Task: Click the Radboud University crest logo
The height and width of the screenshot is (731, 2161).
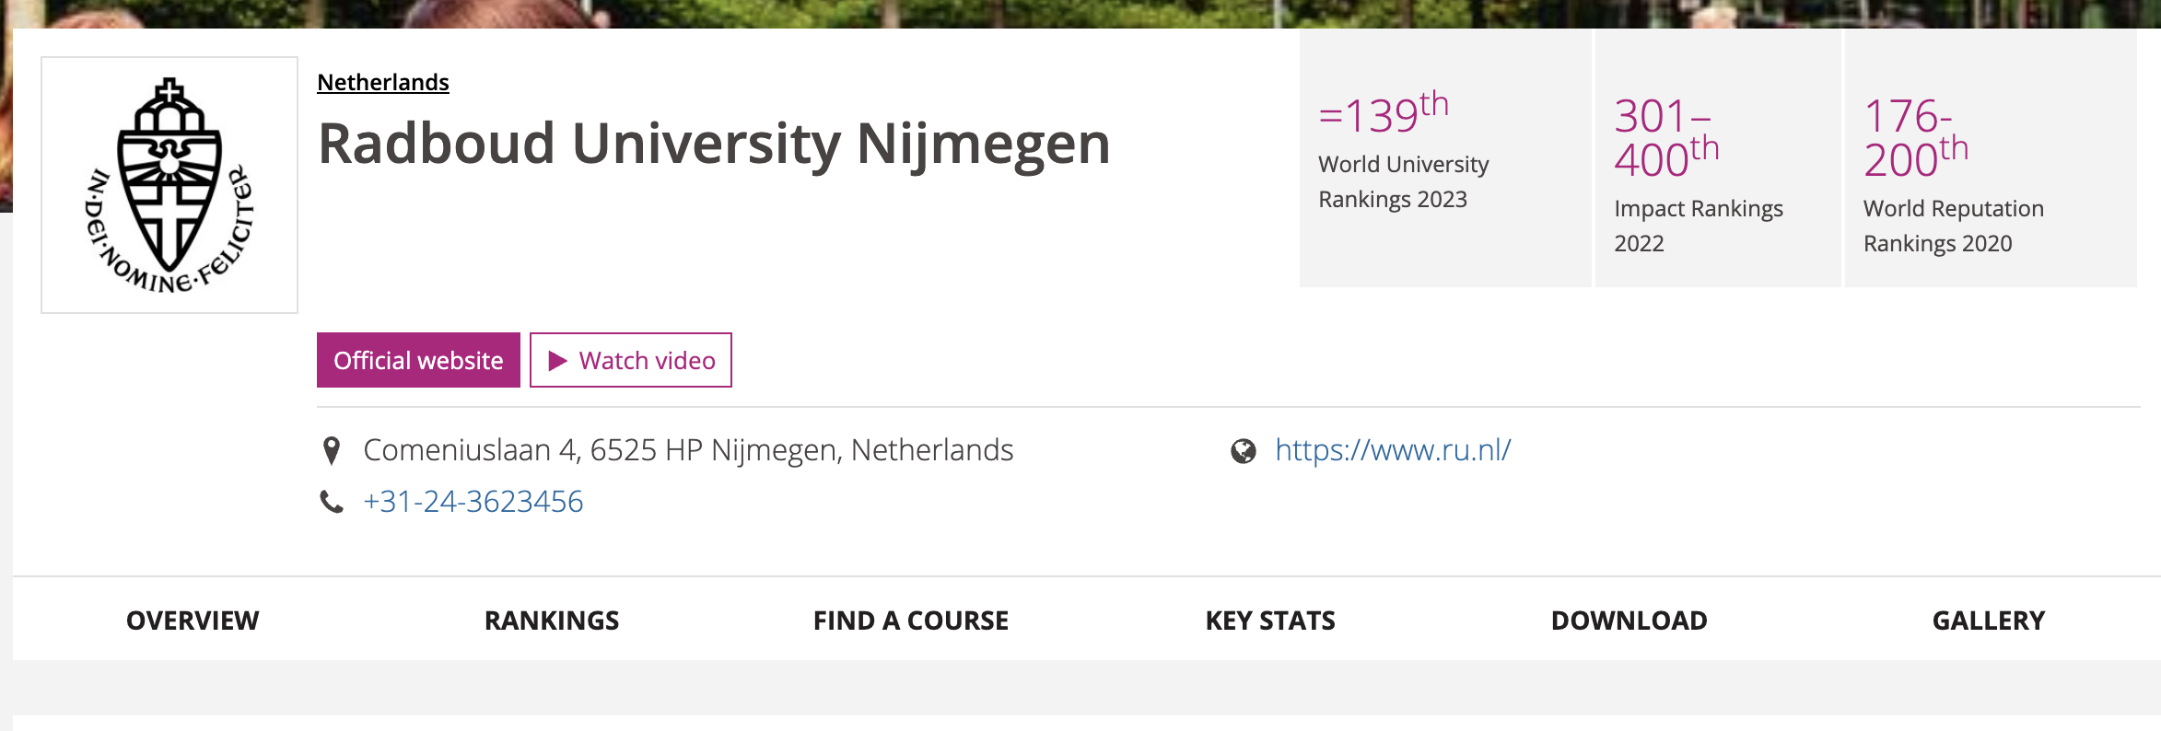Action: pyautogui.click(x=169, y=185)
